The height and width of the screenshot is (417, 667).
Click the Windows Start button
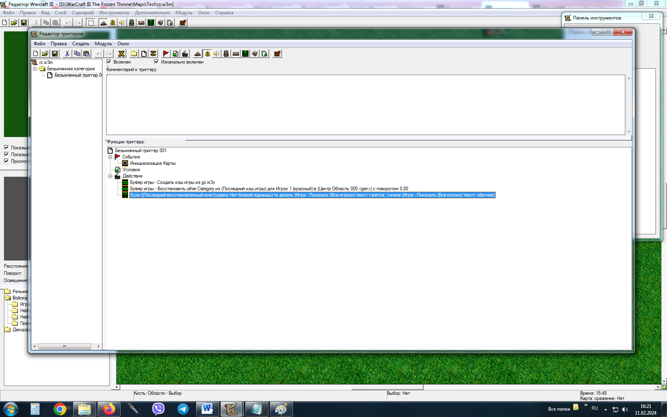click(x=11, y=409)
